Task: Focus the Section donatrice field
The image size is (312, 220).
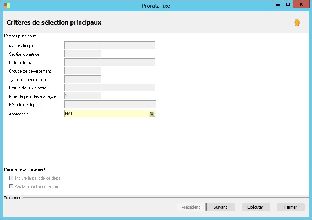Action: [83, 54]
